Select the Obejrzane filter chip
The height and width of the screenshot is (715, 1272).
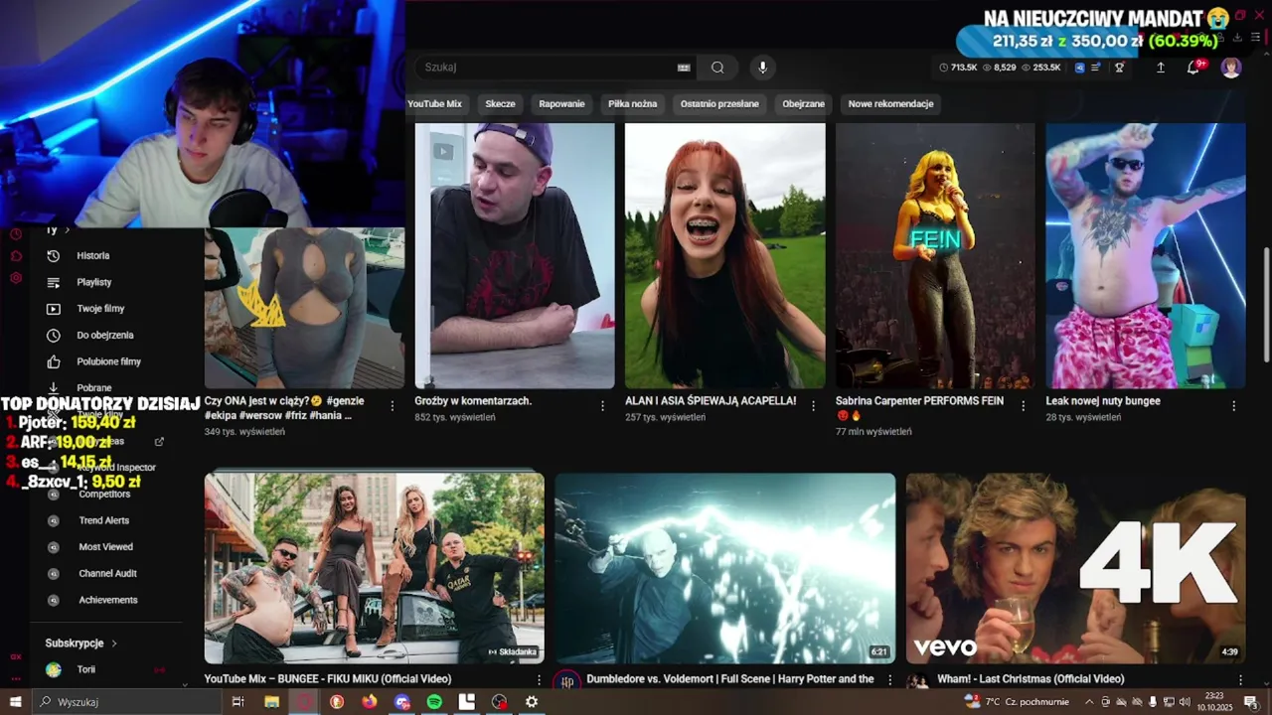[803, 103]
